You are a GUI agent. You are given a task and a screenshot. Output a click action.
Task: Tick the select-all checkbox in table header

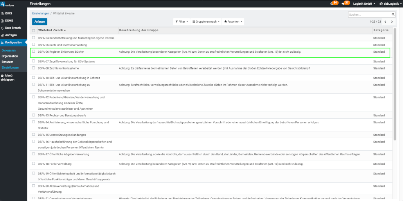pyautogui.click(x=34, y=30)
